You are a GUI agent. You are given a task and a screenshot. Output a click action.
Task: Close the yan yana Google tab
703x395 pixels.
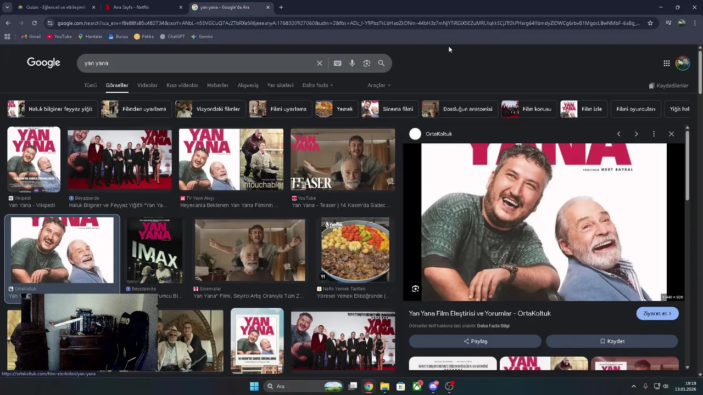click(x=268, y=7)
